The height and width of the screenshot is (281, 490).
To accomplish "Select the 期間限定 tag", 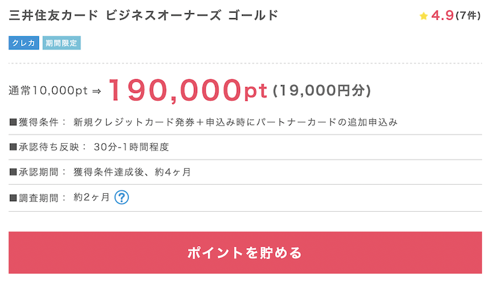I will 61,43.
